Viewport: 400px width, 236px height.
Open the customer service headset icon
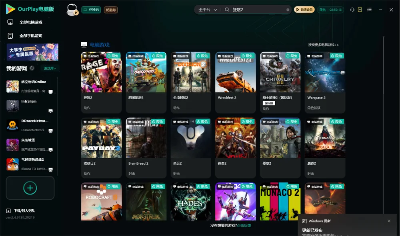pos(352,10)
